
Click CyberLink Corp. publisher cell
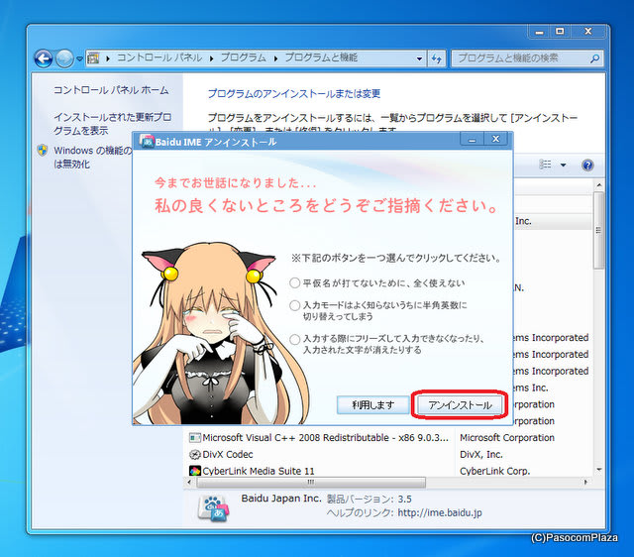tap(495, 471)
